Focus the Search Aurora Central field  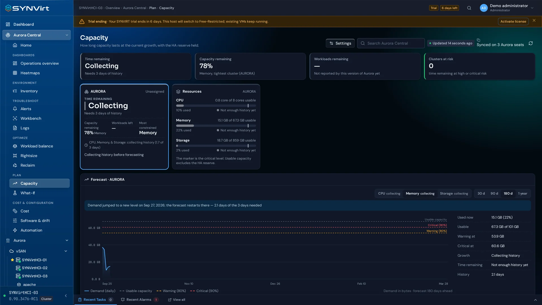click(391, 43)
